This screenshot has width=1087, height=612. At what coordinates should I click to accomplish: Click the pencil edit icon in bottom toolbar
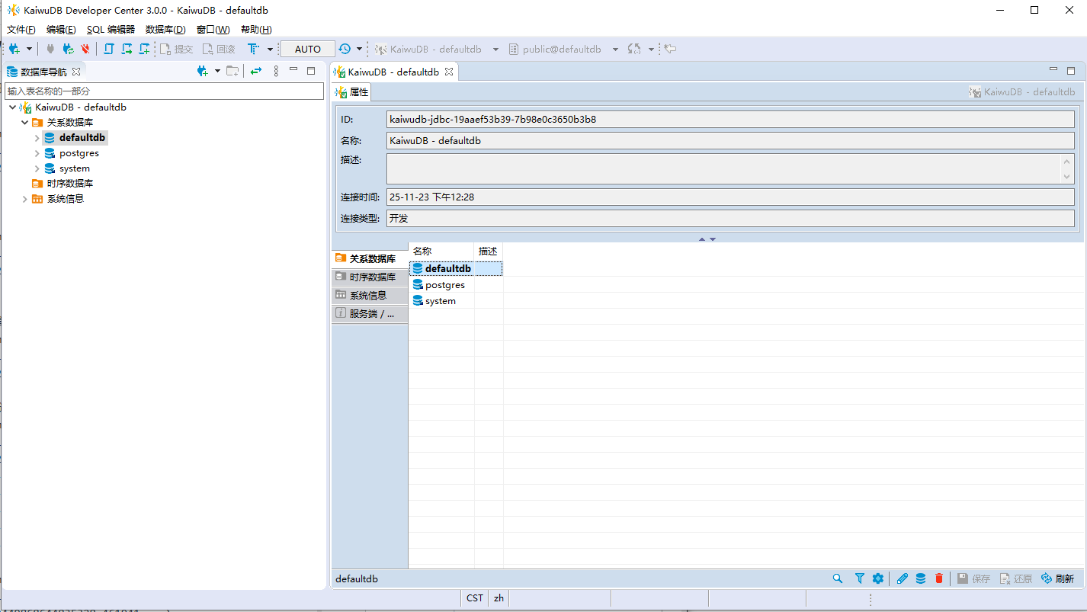[903, 578]
